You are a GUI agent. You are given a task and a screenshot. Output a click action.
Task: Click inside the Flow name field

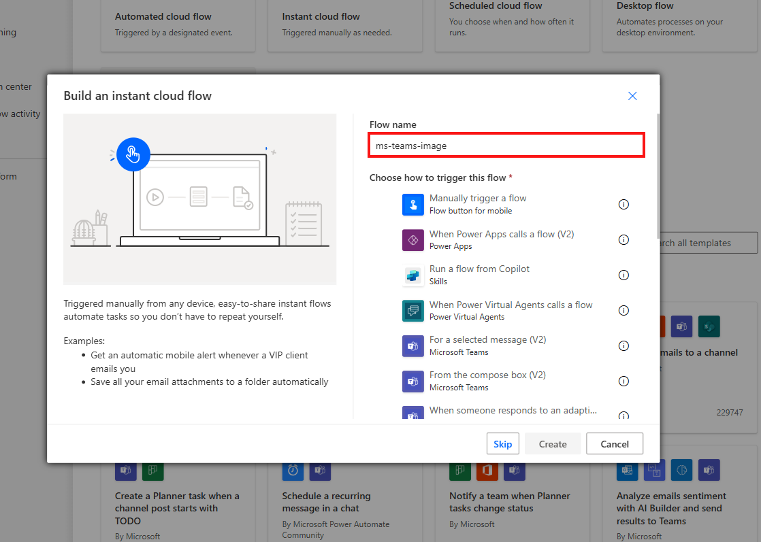(506, 145)
